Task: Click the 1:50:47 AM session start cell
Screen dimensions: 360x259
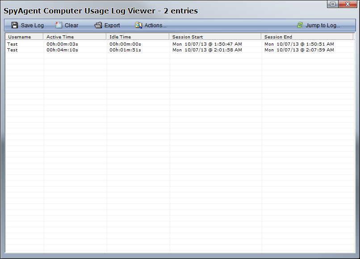Action: coord(207,44)
